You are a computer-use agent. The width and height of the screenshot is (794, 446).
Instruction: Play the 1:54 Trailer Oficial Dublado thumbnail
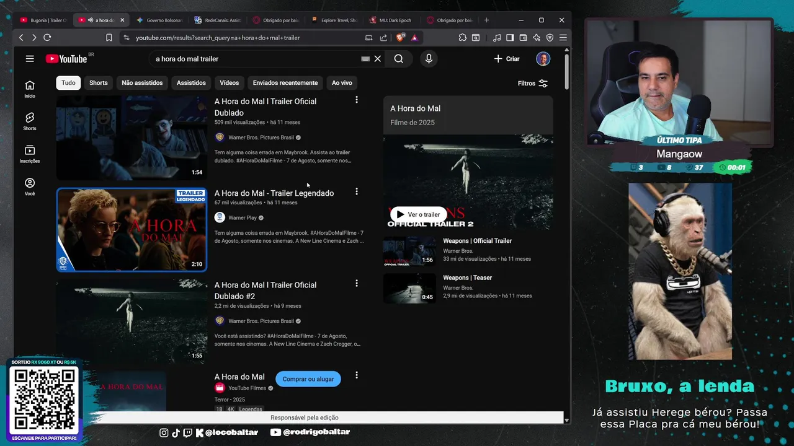tap(132, 138)
